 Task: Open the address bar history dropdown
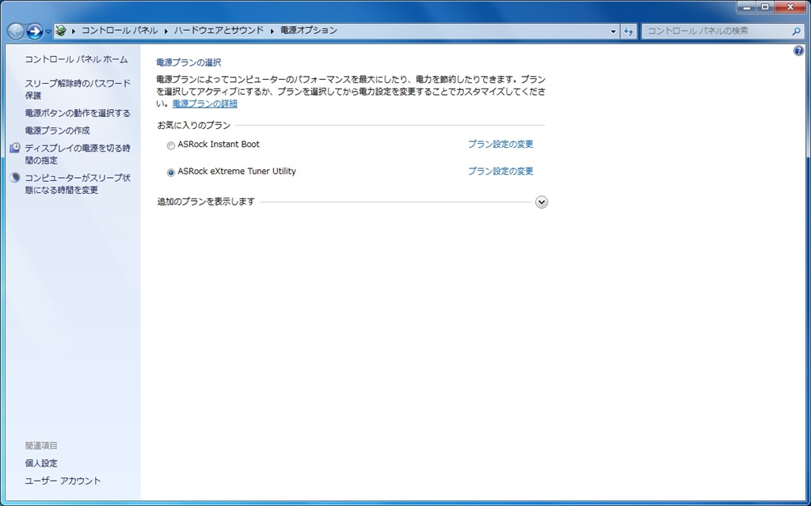pos(614,32)
